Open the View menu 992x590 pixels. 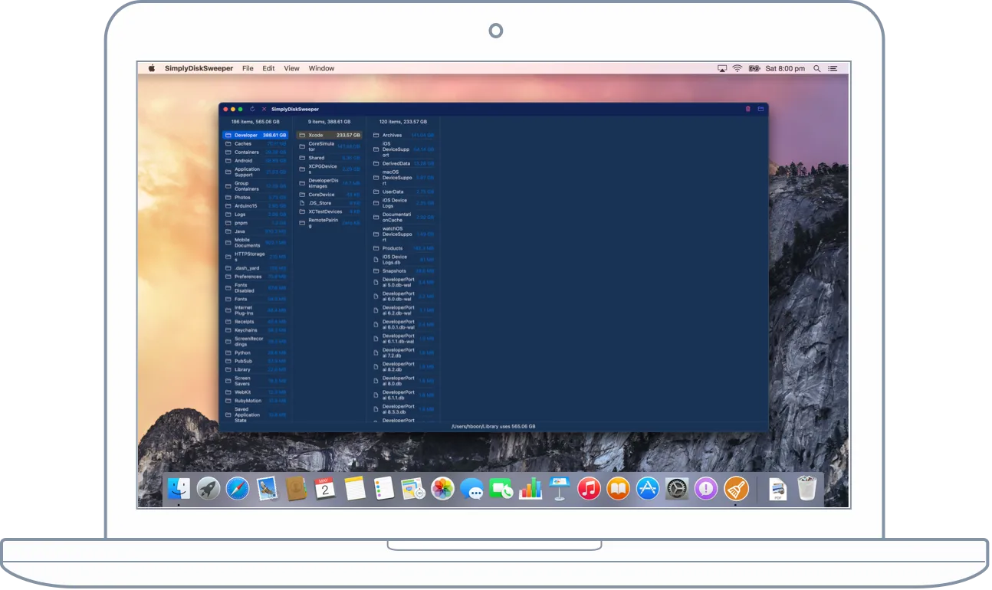point(292,68)
